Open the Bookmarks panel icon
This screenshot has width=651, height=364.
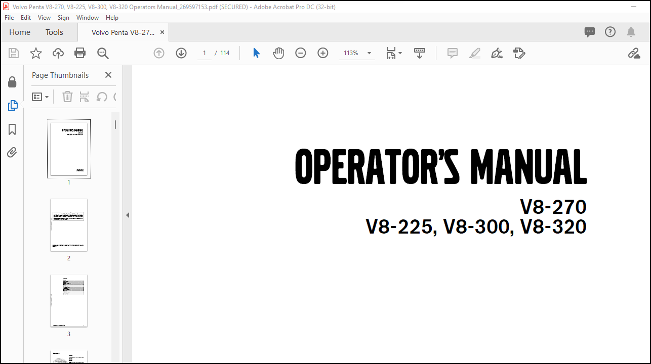coord(12,129)
